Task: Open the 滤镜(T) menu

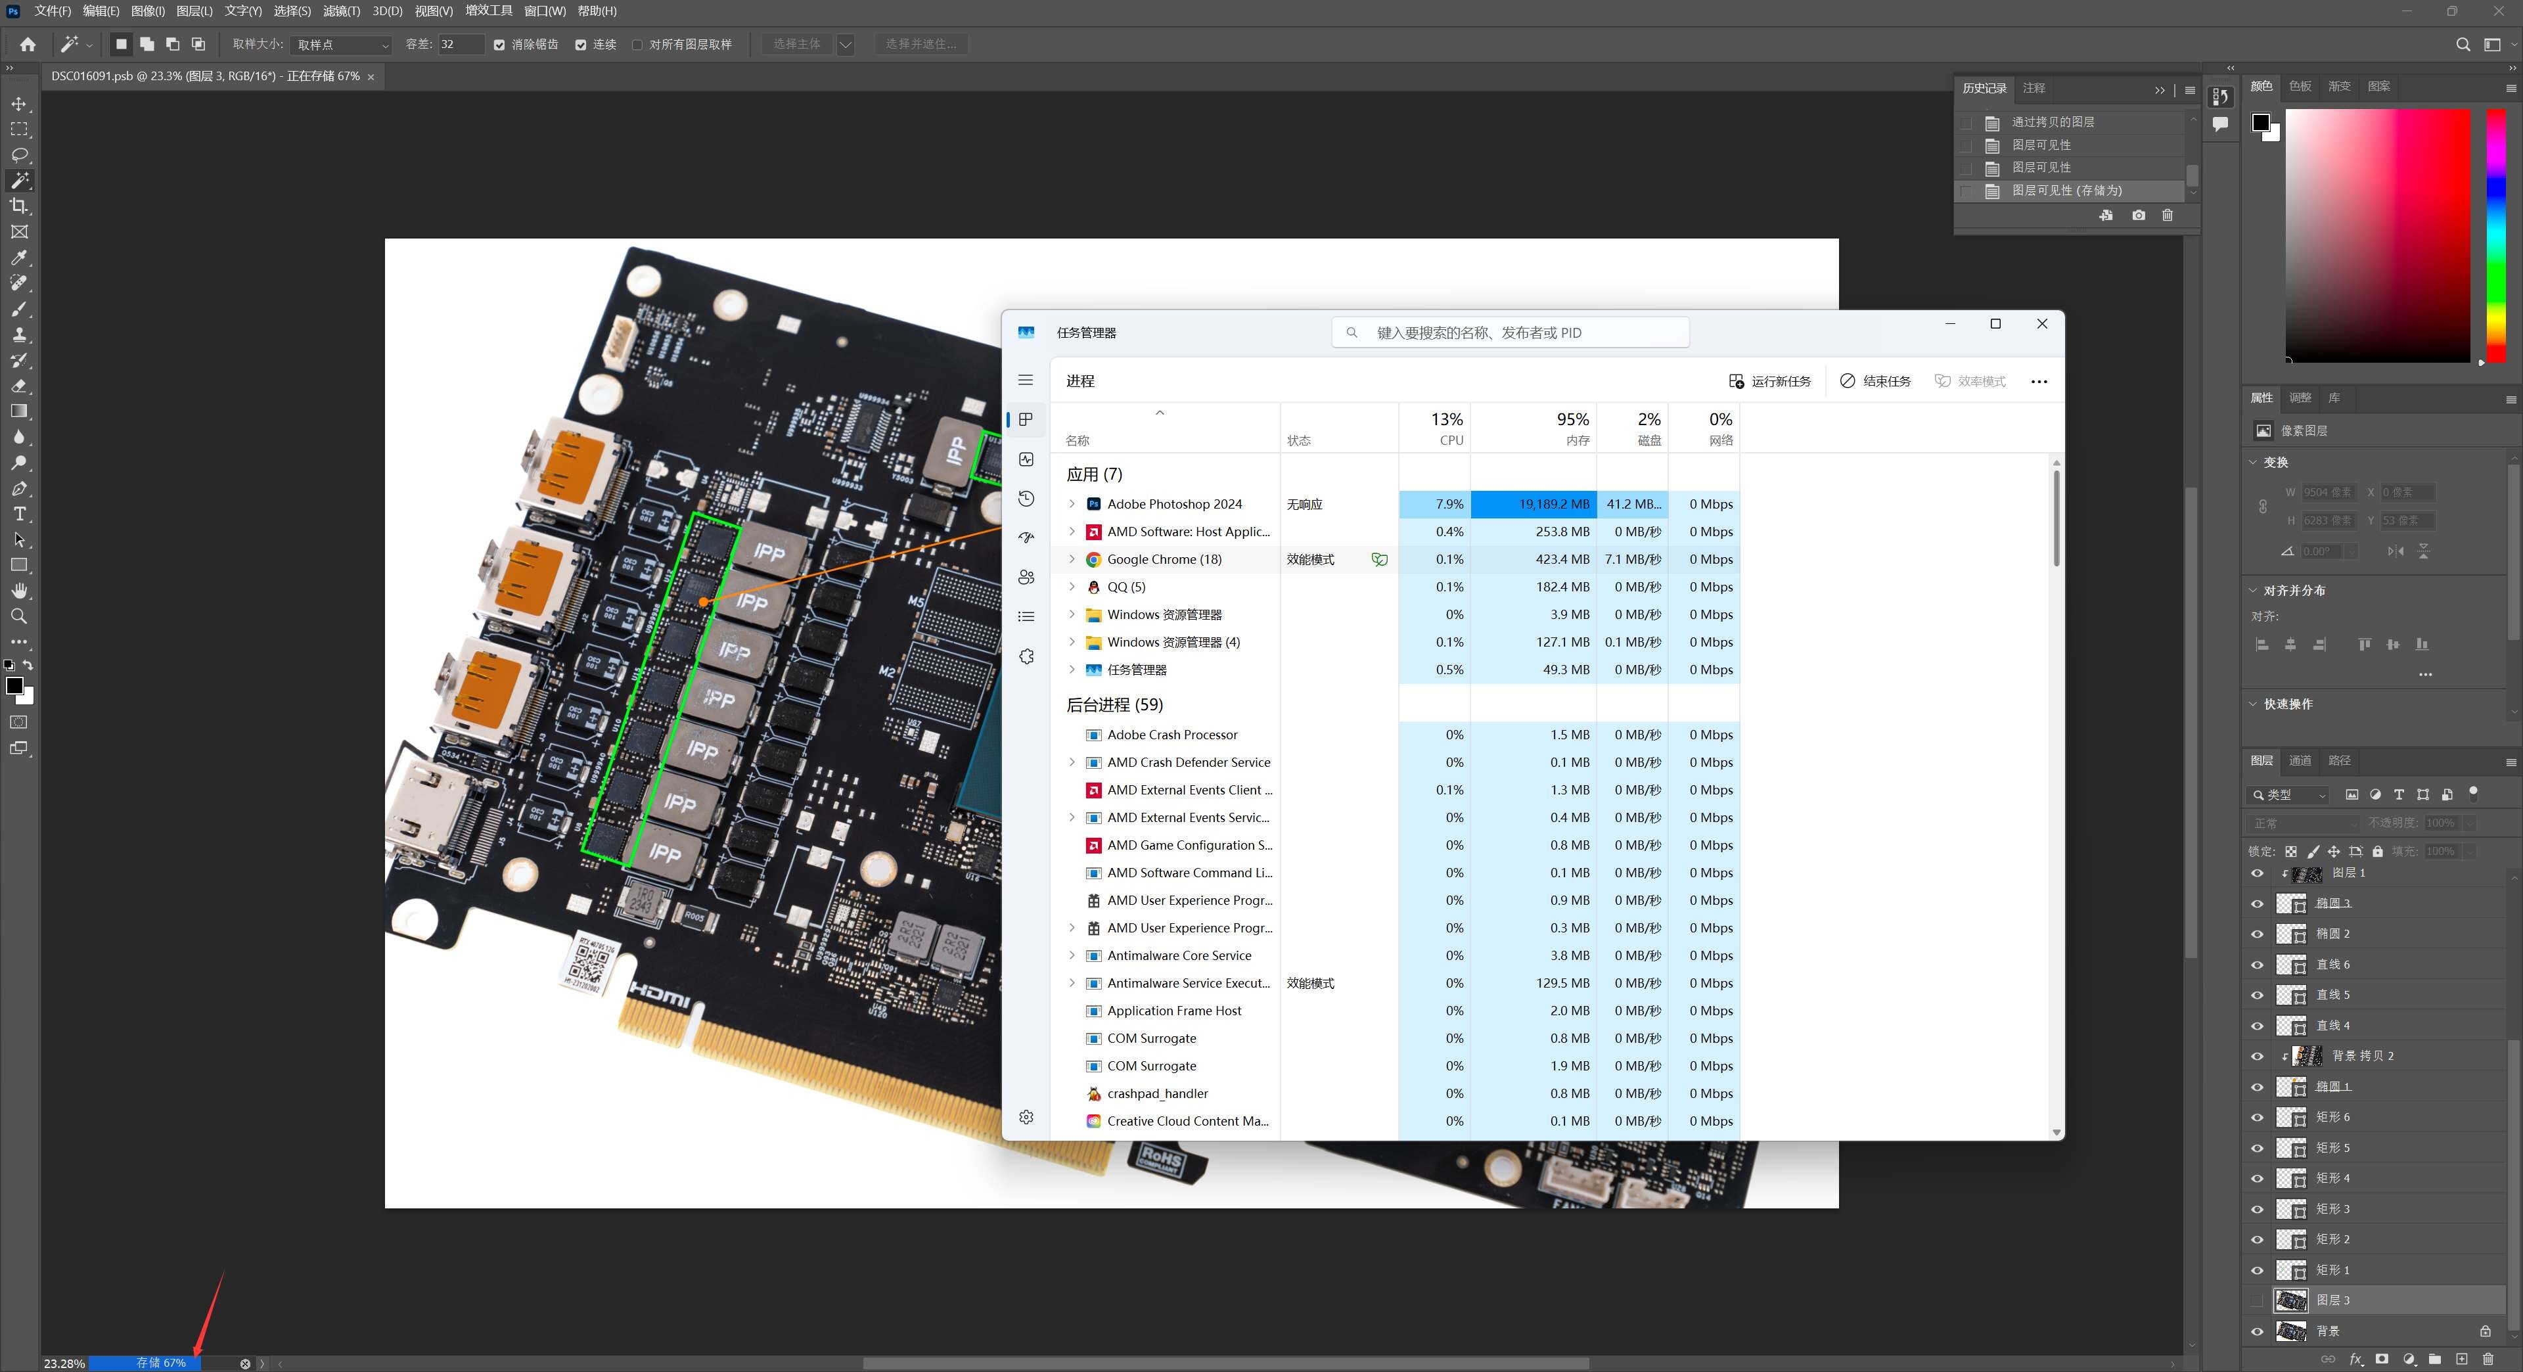Action: click(x=341, y=11)
